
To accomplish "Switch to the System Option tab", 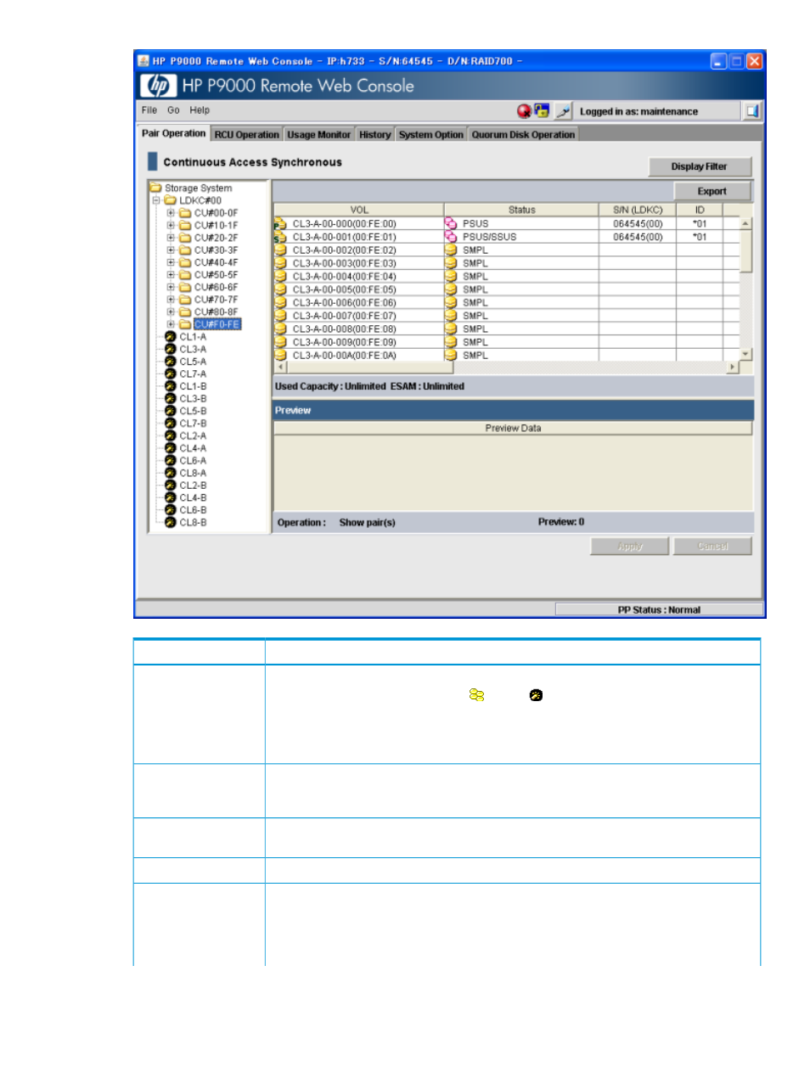I will coord(431,134).
